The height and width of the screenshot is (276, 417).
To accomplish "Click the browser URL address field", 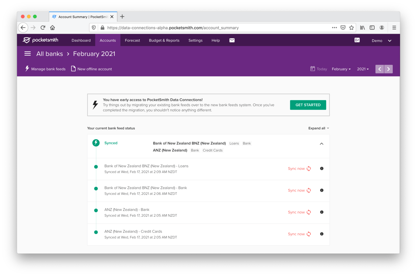I will pyautogui.click(x=215, y=28).
